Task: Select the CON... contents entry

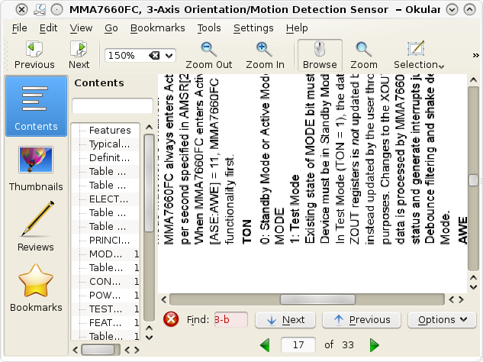Action: 105,281
